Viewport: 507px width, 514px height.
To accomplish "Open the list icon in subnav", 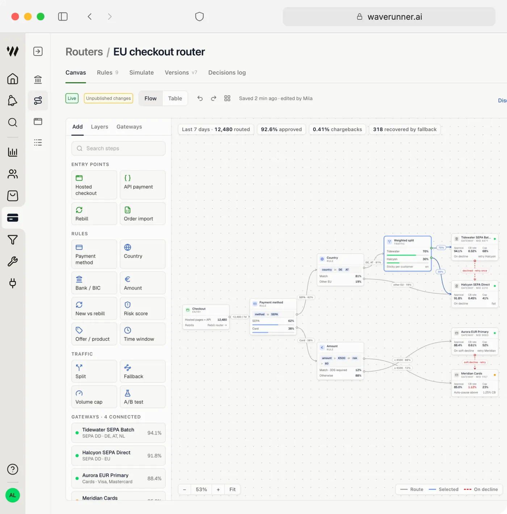I will coord(38,142).
